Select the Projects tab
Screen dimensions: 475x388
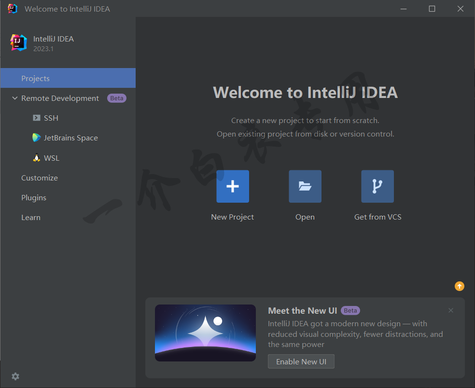click(x=68, y=78)
